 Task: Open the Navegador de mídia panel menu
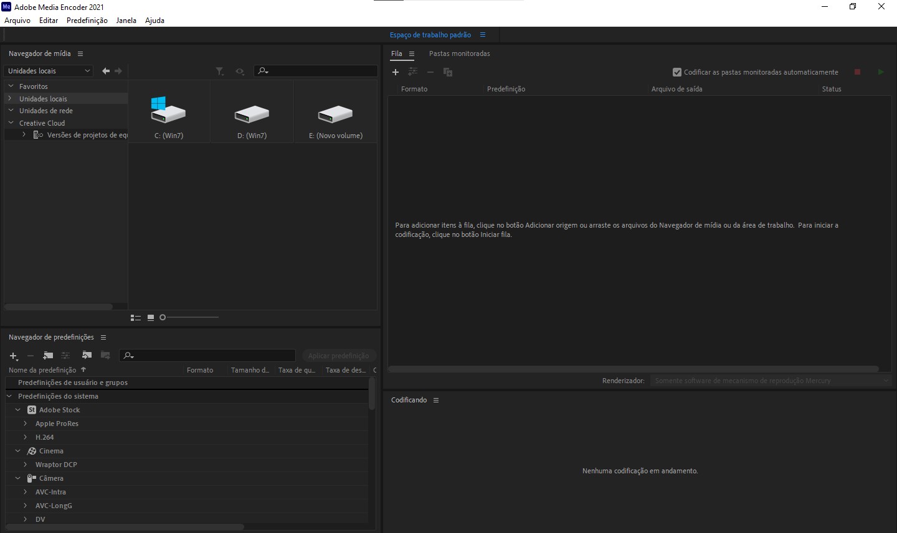pyautogui.click(x=80, y=54)
